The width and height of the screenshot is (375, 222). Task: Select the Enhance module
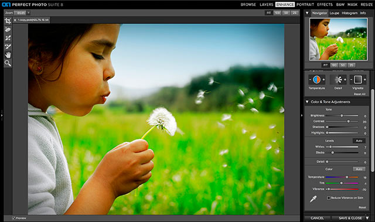pos(285,5)
